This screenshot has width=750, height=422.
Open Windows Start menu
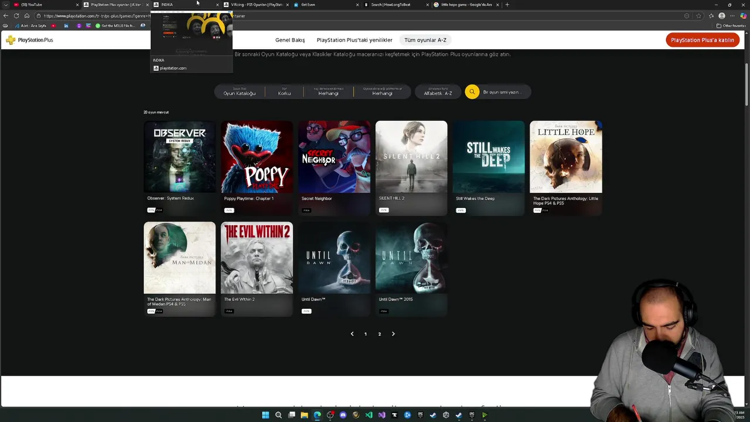coord(265,415)
